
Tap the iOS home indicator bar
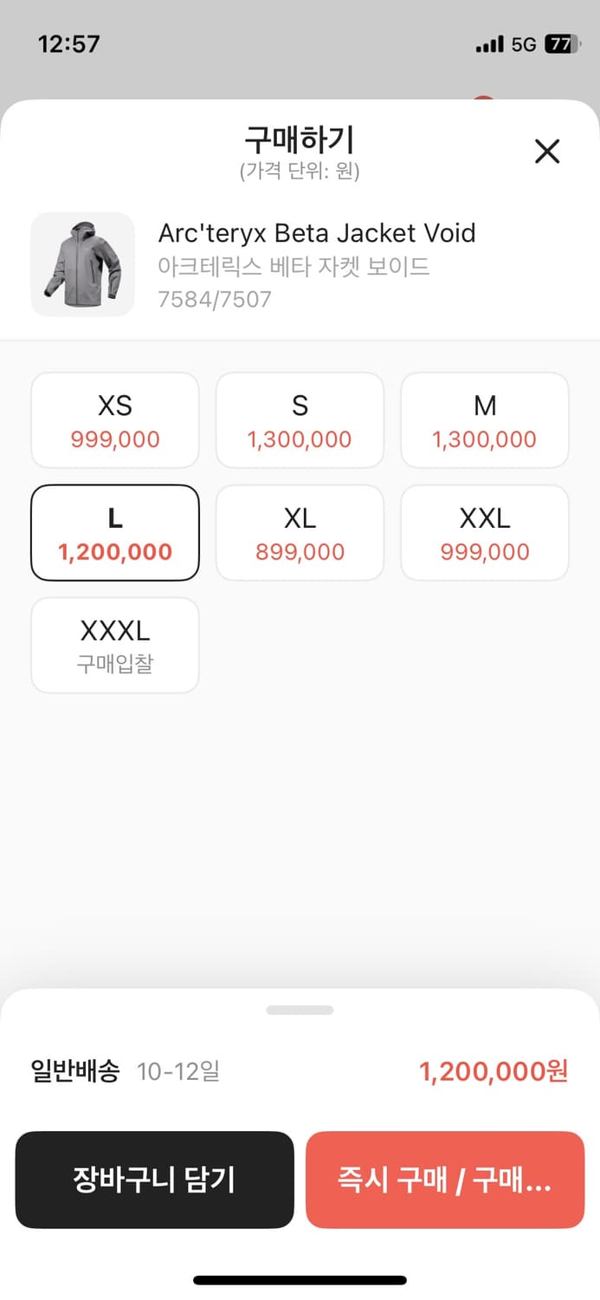(300, 1280)
